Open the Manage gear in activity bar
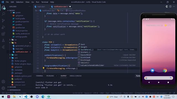 pyautogui.click(x=3, y=88)
